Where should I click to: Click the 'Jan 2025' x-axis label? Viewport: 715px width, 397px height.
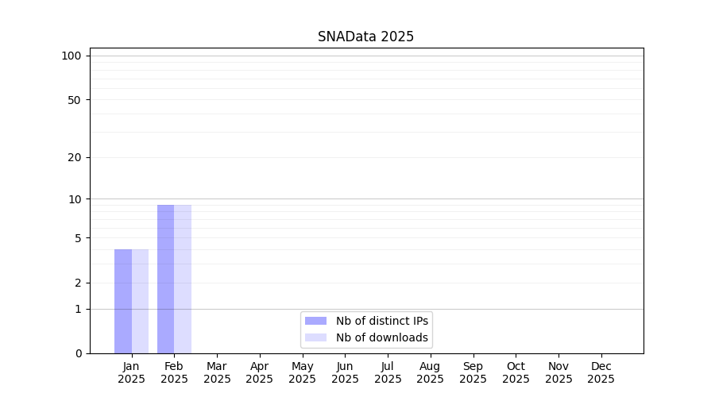[x=131, y=372]
